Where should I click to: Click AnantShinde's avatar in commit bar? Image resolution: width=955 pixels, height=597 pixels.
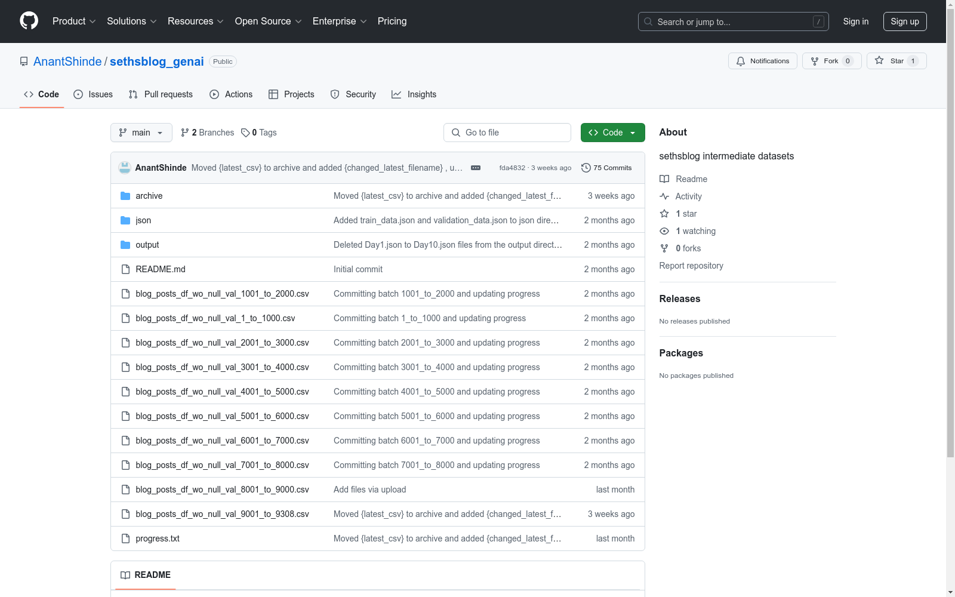125,168
